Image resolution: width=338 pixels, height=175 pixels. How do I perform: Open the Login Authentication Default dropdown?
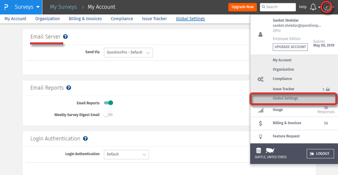pyautogui.click(x=127, y=154)
